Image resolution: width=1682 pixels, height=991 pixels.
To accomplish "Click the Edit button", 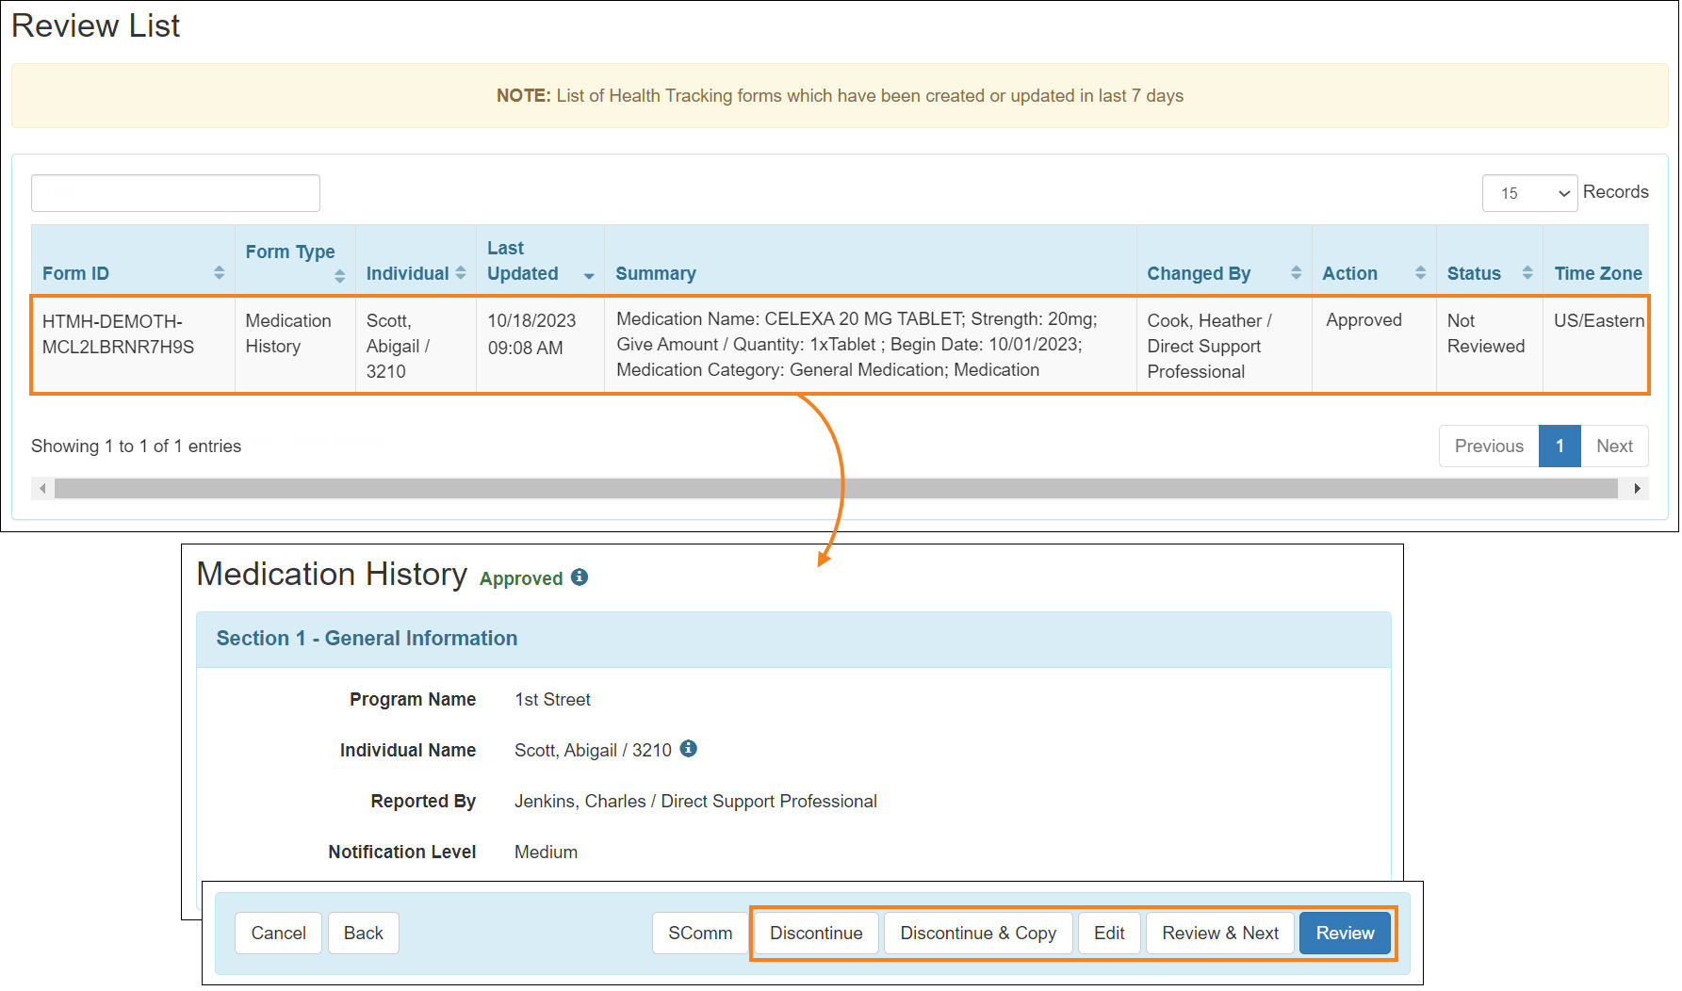I will pyautogui.click(x=1109, y=933).
